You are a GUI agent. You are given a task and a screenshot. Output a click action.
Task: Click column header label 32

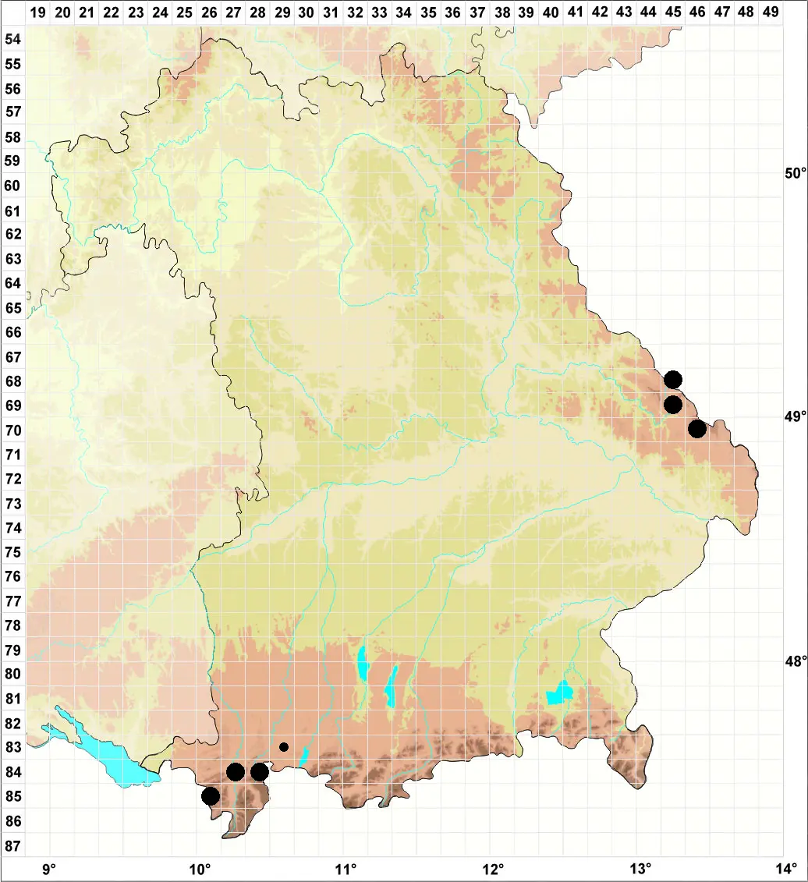(x=355, y=12)
